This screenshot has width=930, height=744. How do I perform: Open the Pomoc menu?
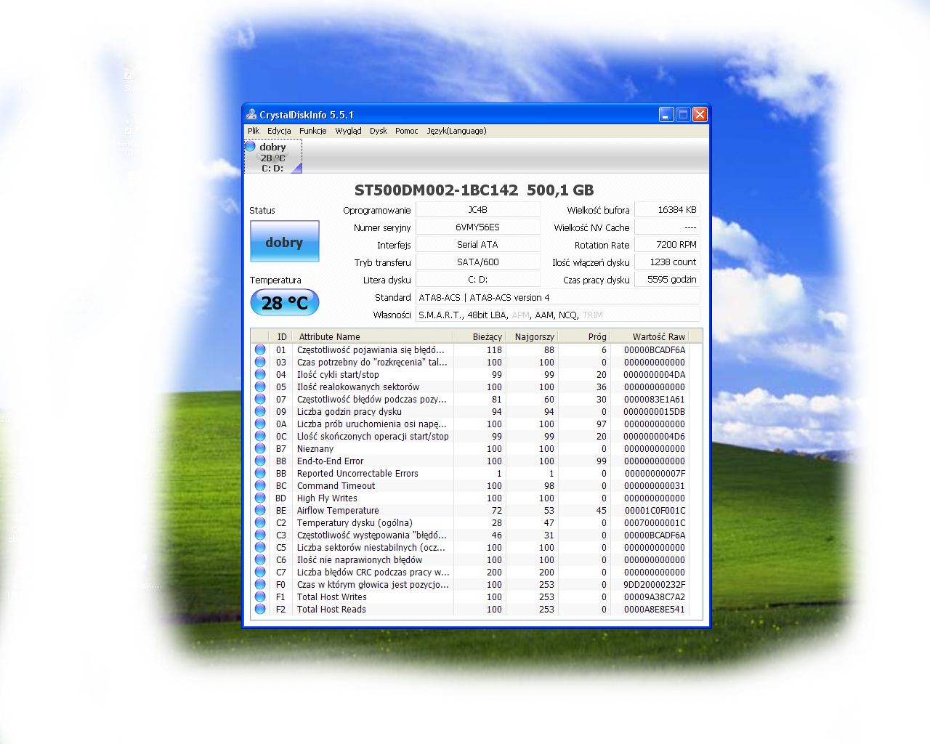pos(407,131)
